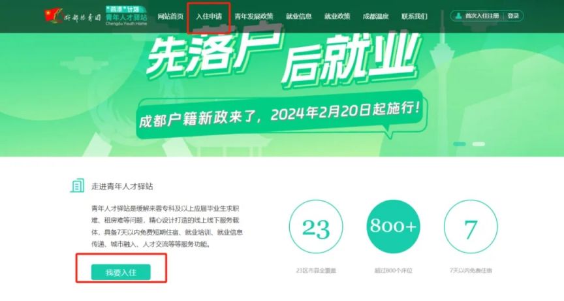Viewport: 564px width, 301px height.
Task: Open the 入住申请 navigation item
Action: [x=209, y=16]
